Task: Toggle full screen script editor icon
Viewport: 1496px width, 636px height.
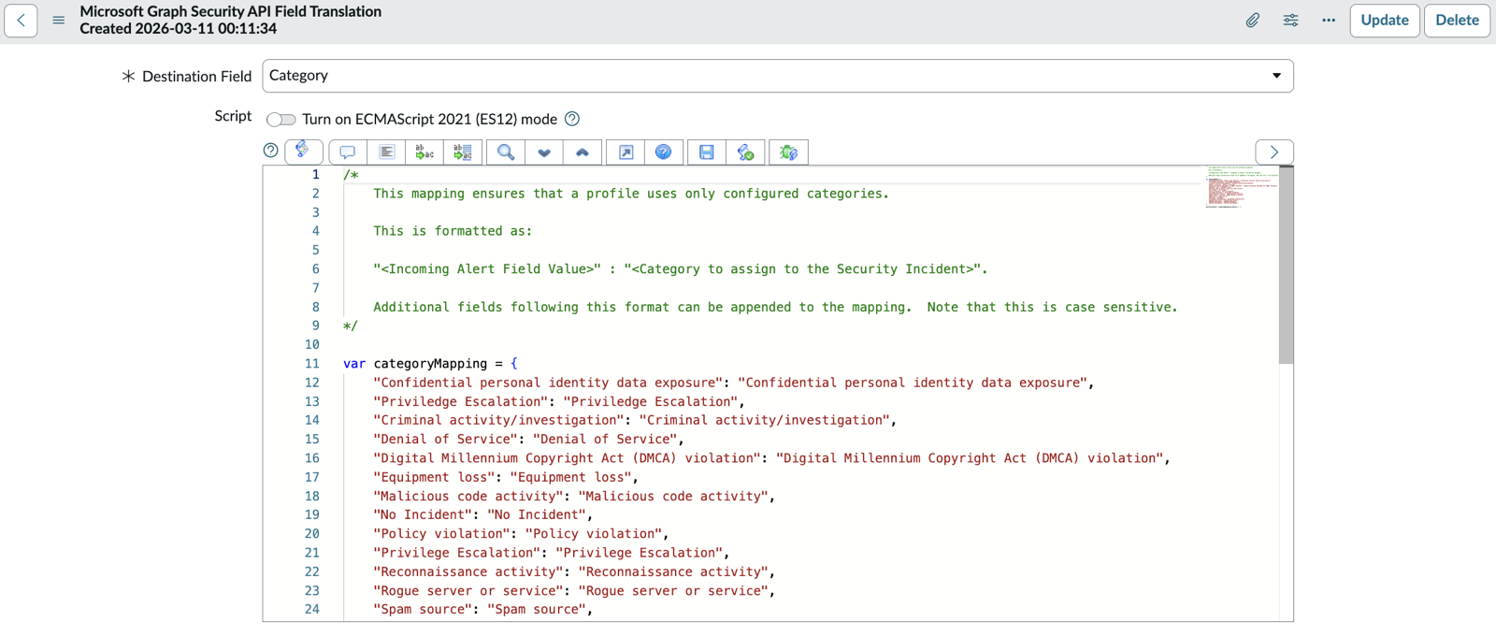Action: tap(626, 152)
